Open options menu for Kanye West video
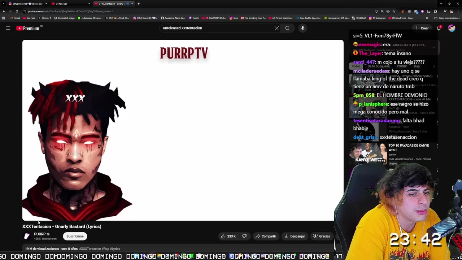The image size is (462, 260). pos(438,146)
